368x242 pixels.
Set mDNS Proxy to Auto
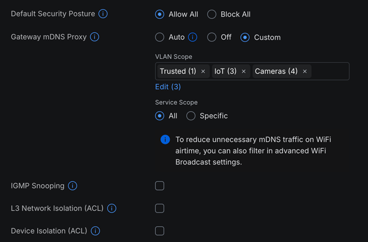[x=160, y=37]
